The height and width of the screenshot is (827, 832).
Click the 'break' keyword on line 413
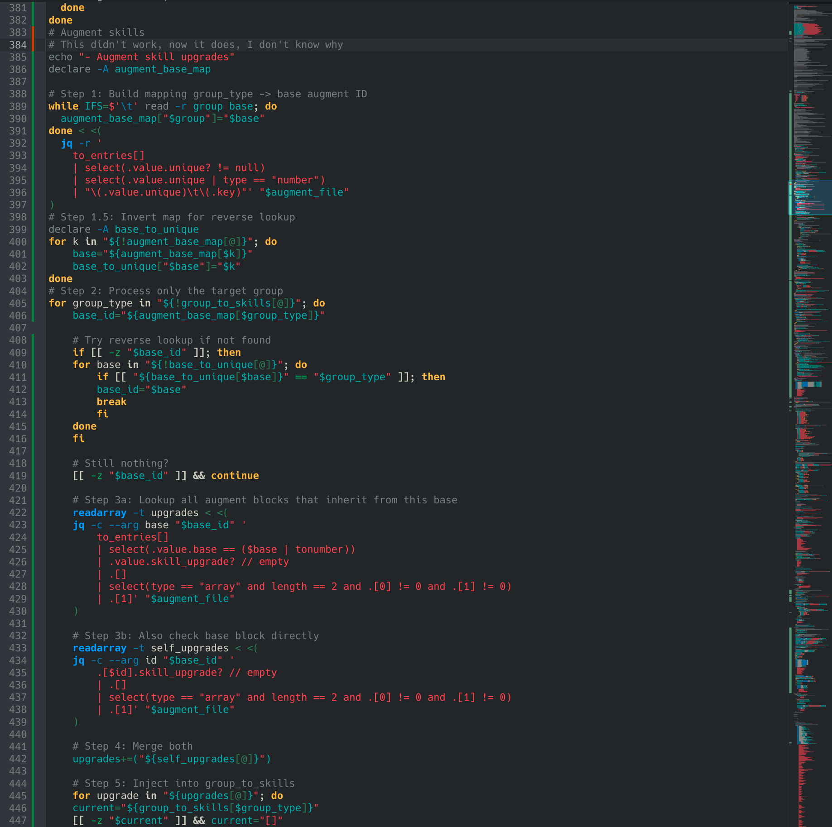point(111,402)
